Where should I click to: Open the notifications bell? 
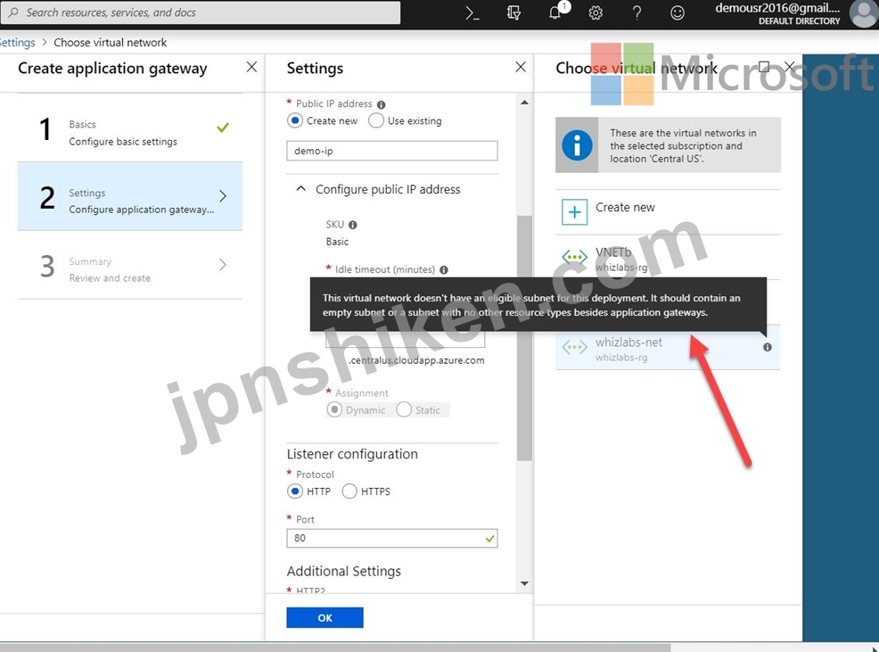[x=555, y=12]
